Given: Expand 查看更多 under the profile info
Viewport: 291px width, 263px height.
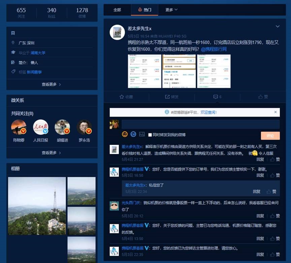Looking at the screenshot, I should tap(52, 84).
